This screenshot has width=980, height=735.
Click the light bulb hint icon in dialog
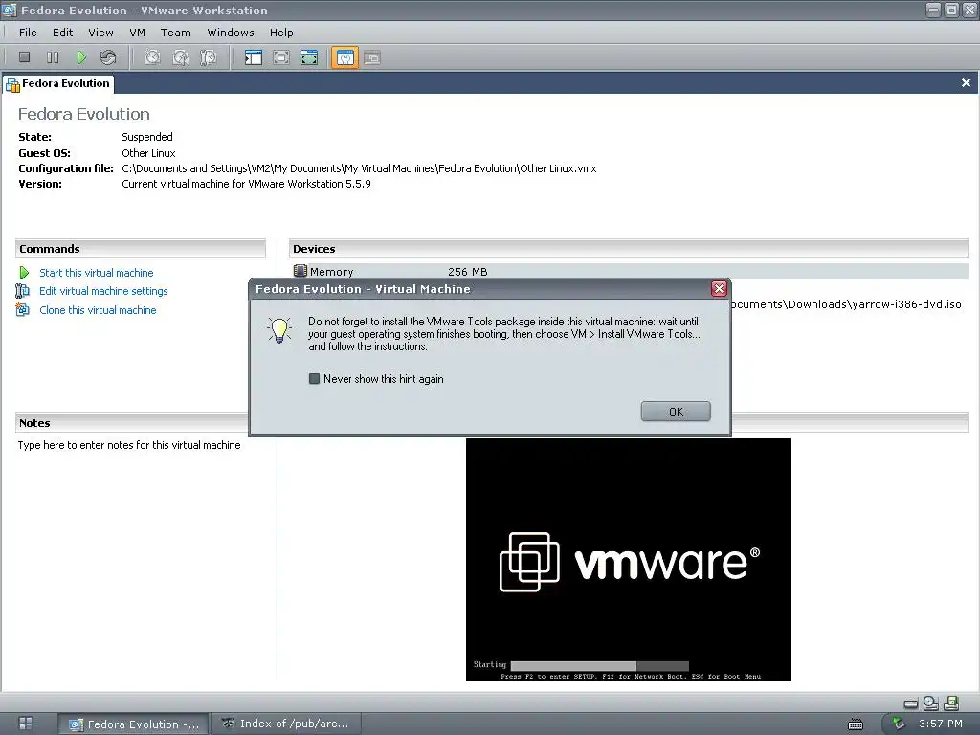point(279,329)
